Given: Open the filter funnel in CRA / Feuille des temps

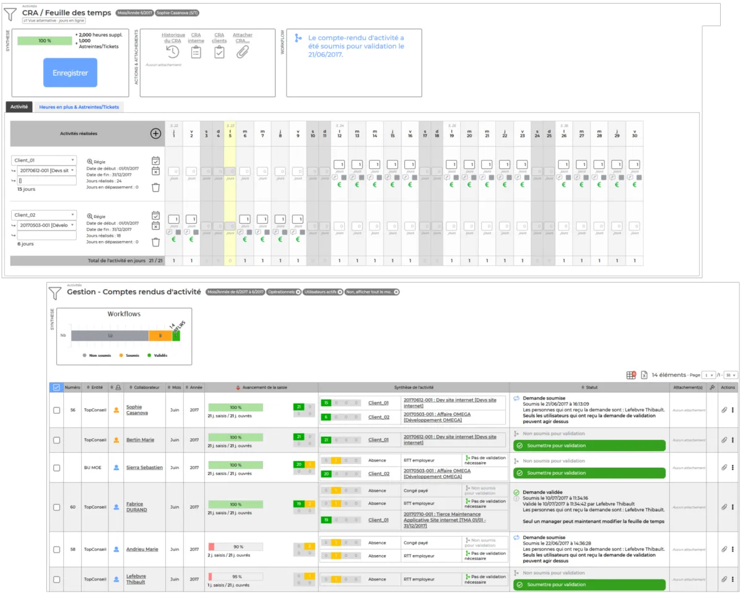Looking at the screenshot, I should (11, 15).
